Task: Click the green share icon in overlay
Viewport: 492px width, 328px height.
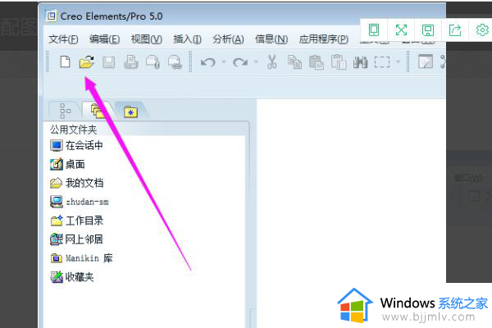Action: click(x=455, y=30)
